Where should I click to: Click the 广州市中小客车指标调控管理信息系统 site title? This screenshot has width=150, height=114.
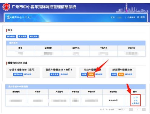tap(44, 7)
